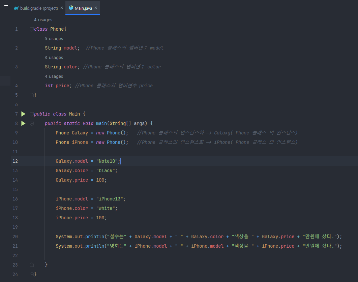Open the '4 usages' hint above int price

click(x=54, y=76)
